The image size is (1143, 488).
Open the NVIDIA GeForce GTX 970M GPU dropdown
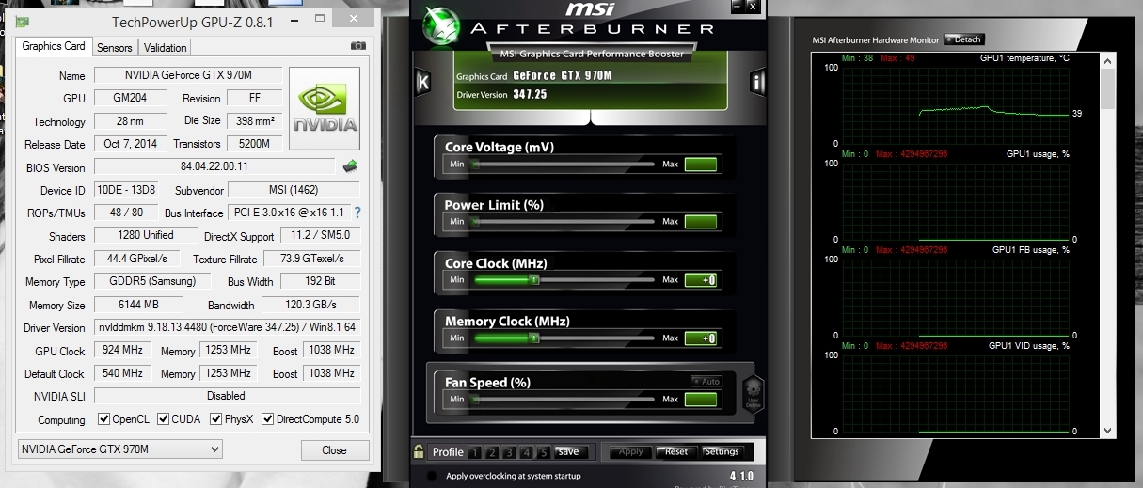coord(119,449)
